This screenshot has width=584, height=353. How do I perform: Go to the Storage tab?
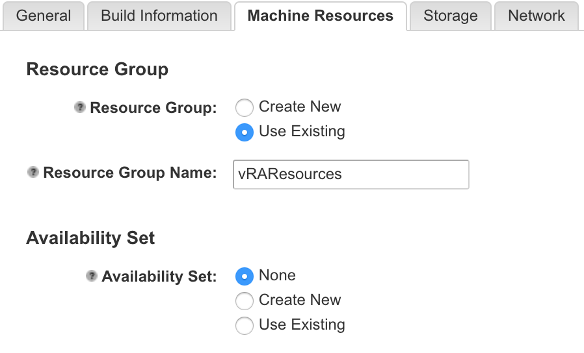pos(450,16)
